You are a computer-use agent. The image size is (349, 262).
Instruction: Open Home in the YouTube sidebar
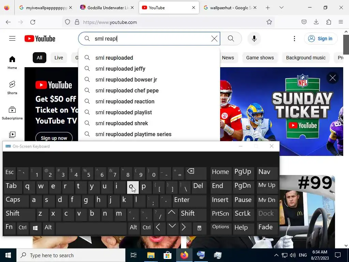coord(12,62)
